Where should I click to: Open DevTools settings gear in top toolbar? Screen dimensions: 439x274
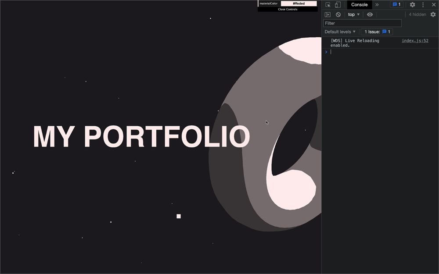click(x=412, y=5)
